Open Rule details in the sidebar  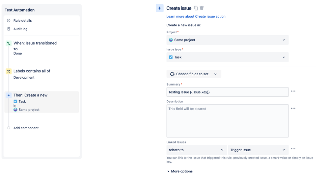(x=22, y=21)
